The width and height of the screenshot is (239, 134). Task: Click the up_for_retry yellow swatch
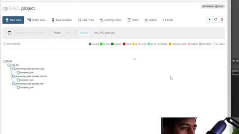pyautogui.click(x=133, y=44)
